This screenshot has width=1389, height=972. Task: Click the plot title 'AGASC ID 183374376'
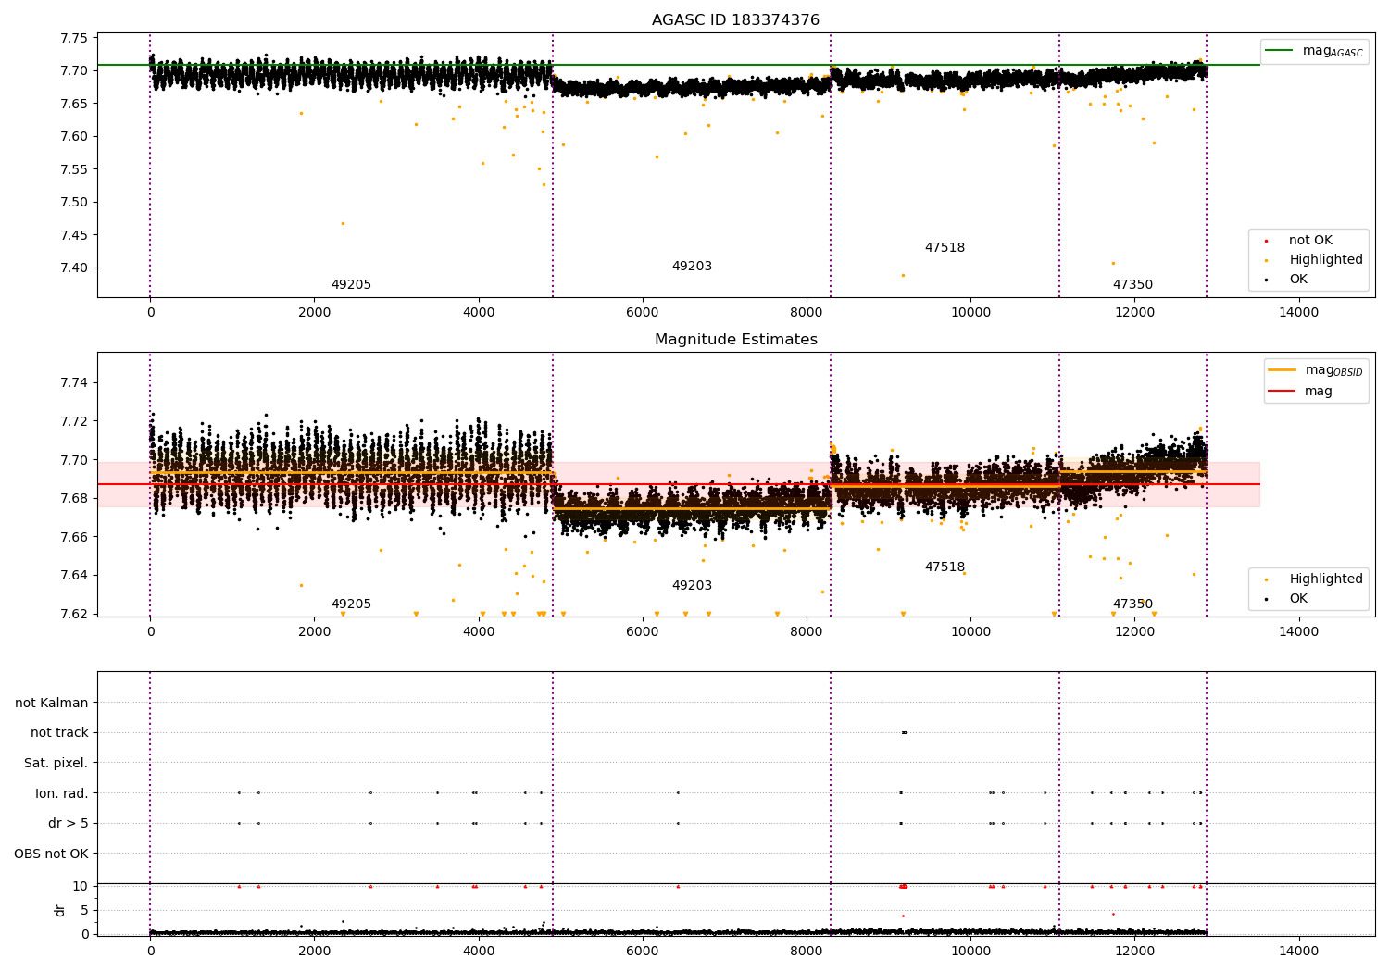pyautogui.click(x=735, y=20)
